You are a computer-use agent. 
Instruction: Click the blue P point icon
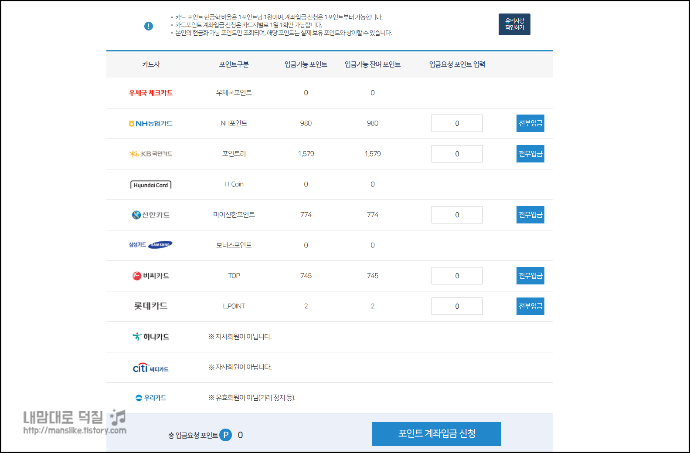pos(226,435)
